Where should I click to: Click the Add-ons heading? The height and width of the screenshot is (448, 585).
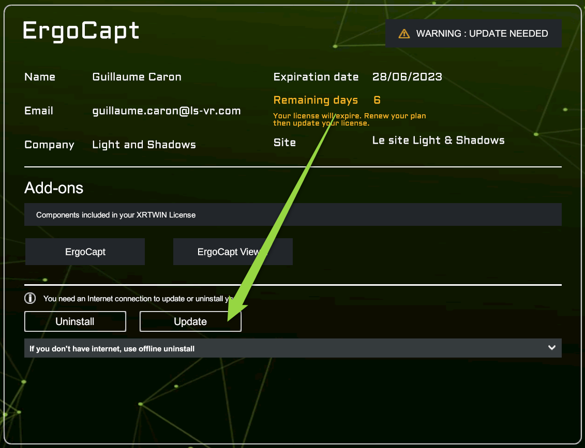[54, 188]
